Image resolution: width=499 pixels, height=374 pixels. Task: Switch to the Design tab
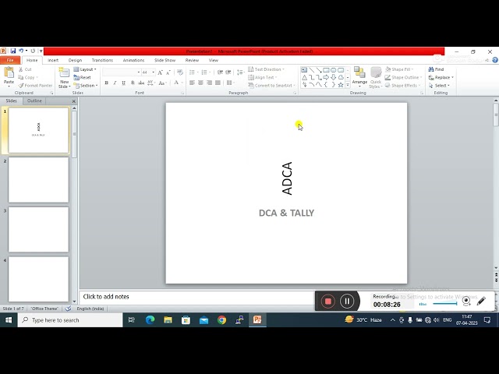pos(75,60)
